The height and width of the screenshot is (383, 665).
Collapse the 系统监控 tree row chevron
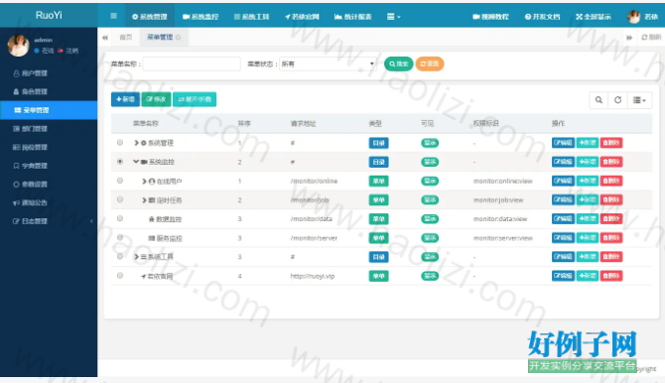136,162
